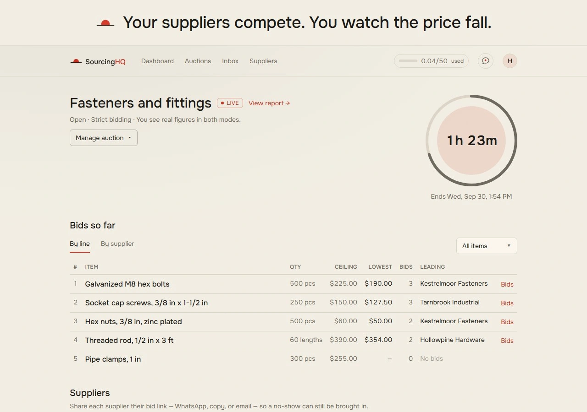Open Bids for Socket cap screws

pyautogui.click(x=507, y=303)
